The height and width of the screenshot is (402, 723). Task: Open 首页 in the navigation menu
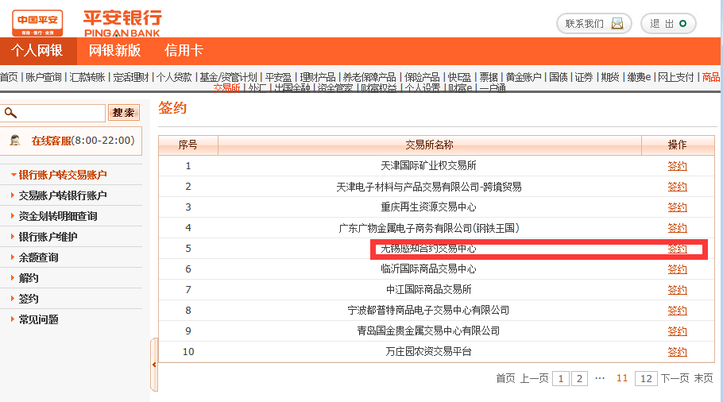tap(9, 77)
